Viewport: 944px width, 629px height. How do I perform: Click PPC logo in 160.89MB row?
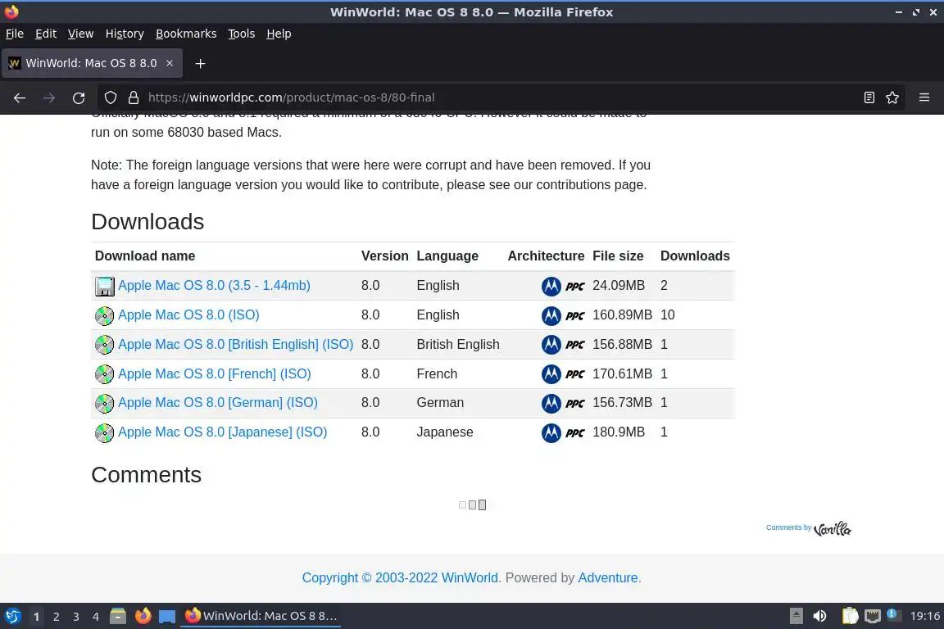575,316
